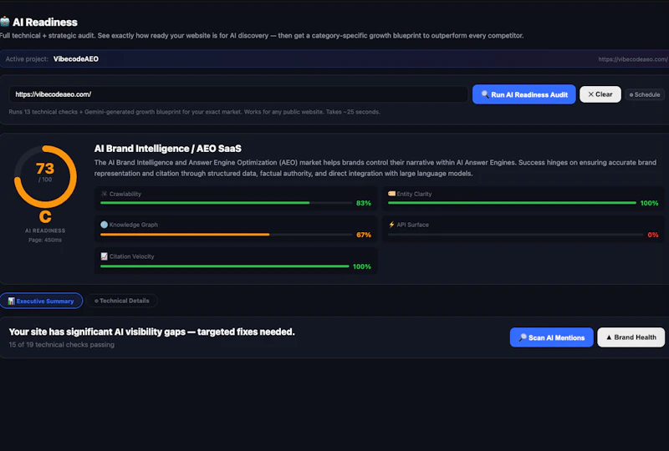
Task: Click the Citation Velocity label
Action: click(131, 256)
